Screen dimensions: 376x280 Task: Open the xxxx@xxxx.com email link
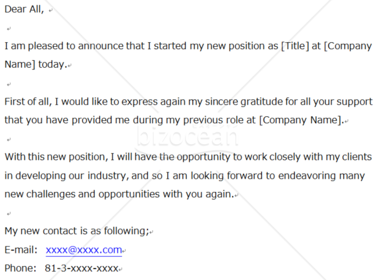pos(84,250)
